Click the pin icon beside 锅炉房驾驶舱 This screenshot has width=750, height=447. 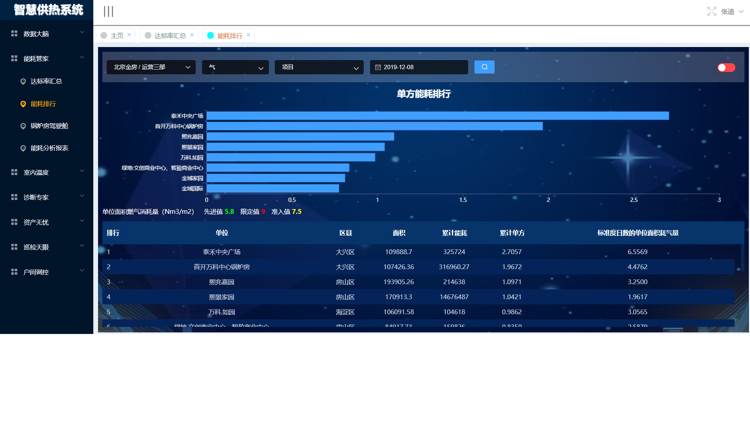click(x=23, y=126)
